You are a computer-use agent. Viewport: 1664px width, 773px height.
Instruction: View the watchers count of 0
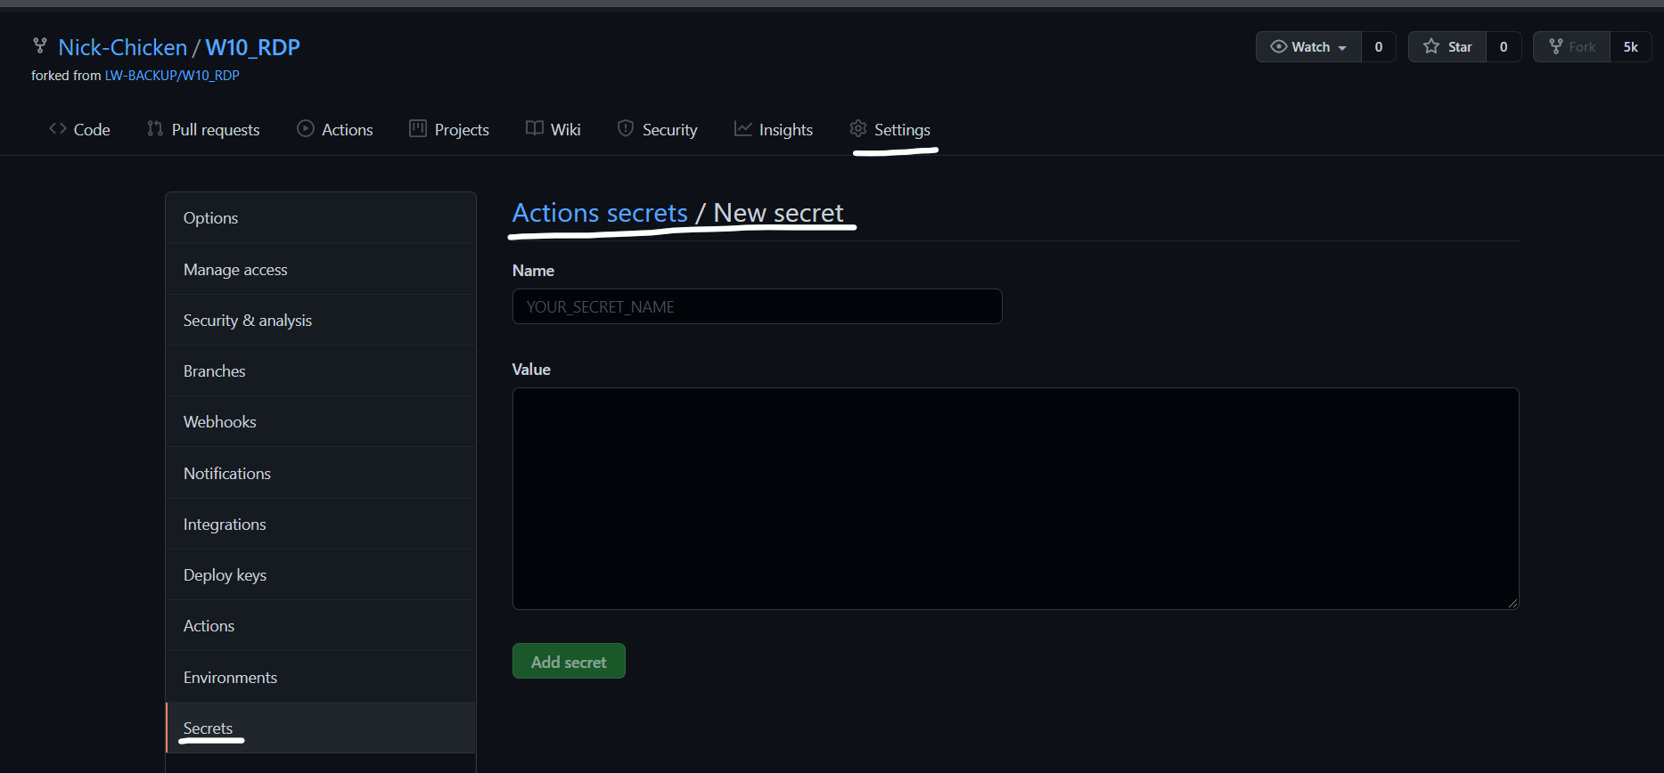1379,47
